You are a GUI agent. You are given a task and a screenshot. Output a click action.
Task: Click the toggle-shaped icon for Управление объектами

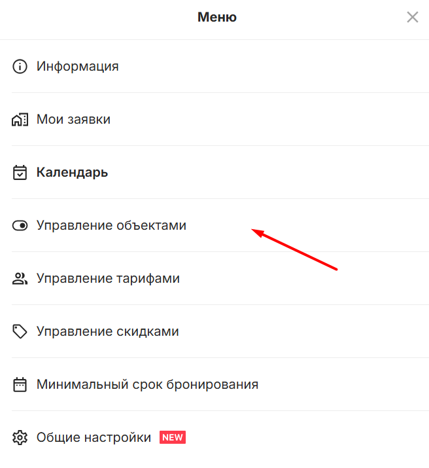[20, 226]
